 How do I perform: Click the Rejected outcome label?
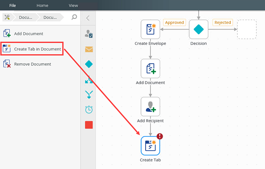tap(223, 22)
